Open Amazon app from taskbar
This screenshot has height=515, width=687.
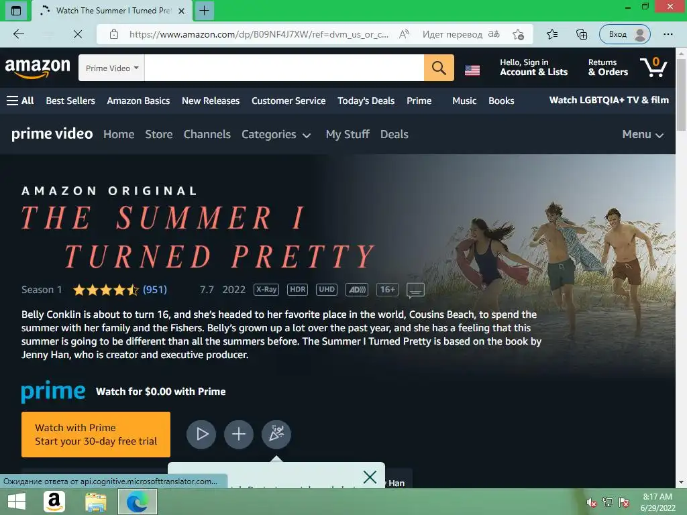click(x=54, y=502)
